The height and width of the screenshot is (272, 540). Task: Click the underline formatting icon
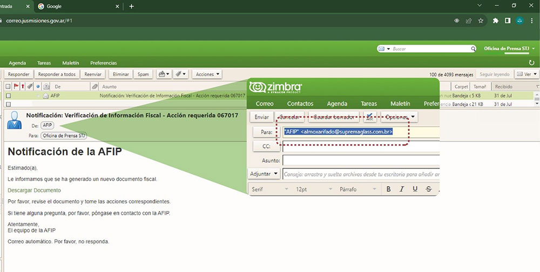point(415,189)
